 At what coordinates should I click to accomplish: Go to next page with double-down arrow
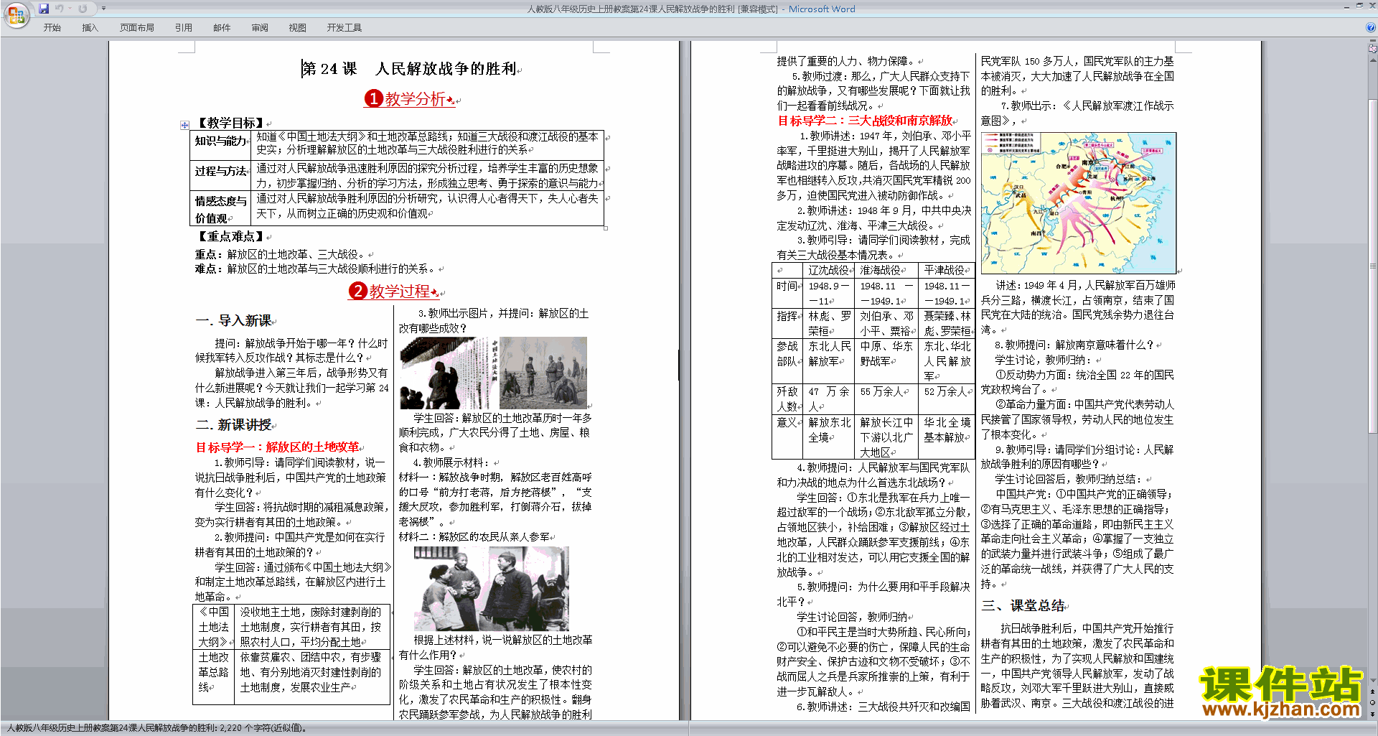pos(1373,714)
